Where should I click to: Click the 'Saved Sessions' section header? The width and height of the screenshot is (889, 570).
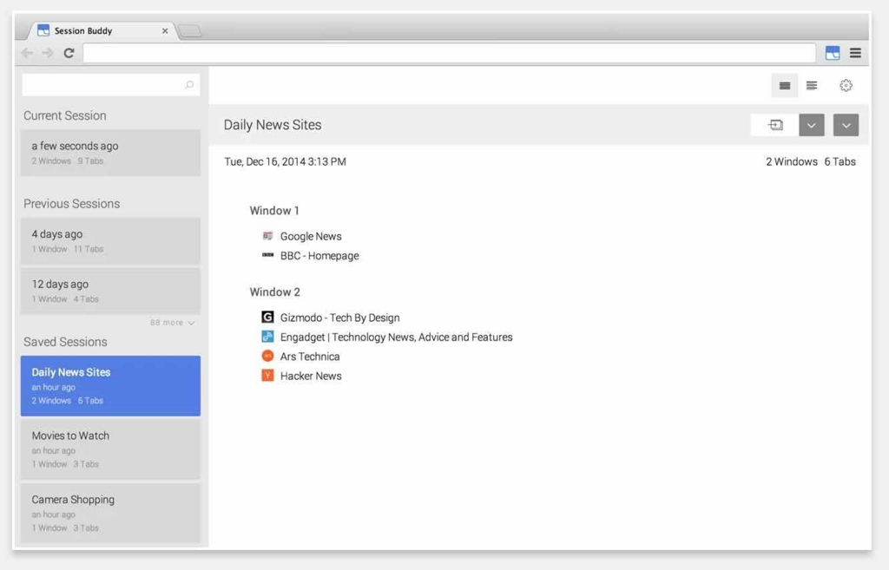pos(65,342)
